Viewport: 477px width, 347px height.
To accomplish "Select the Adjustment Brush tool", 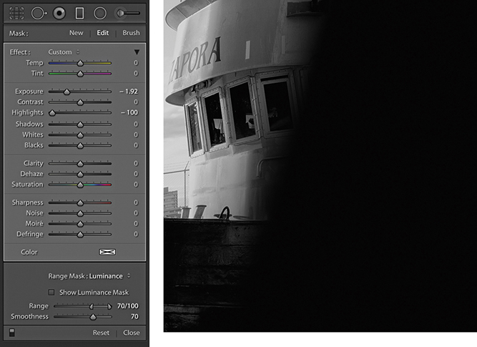I will pos(128,13).
